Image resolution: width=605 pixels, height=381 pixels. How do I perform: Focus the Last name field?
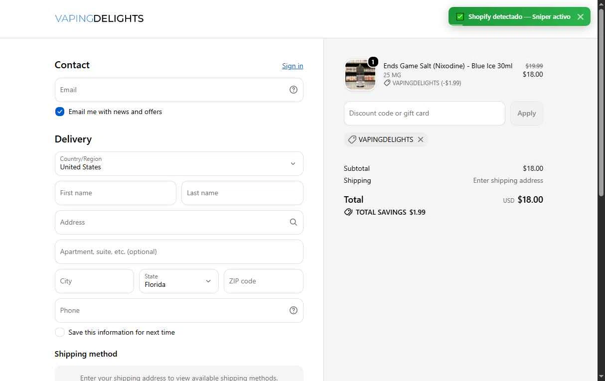coord(242,193)
